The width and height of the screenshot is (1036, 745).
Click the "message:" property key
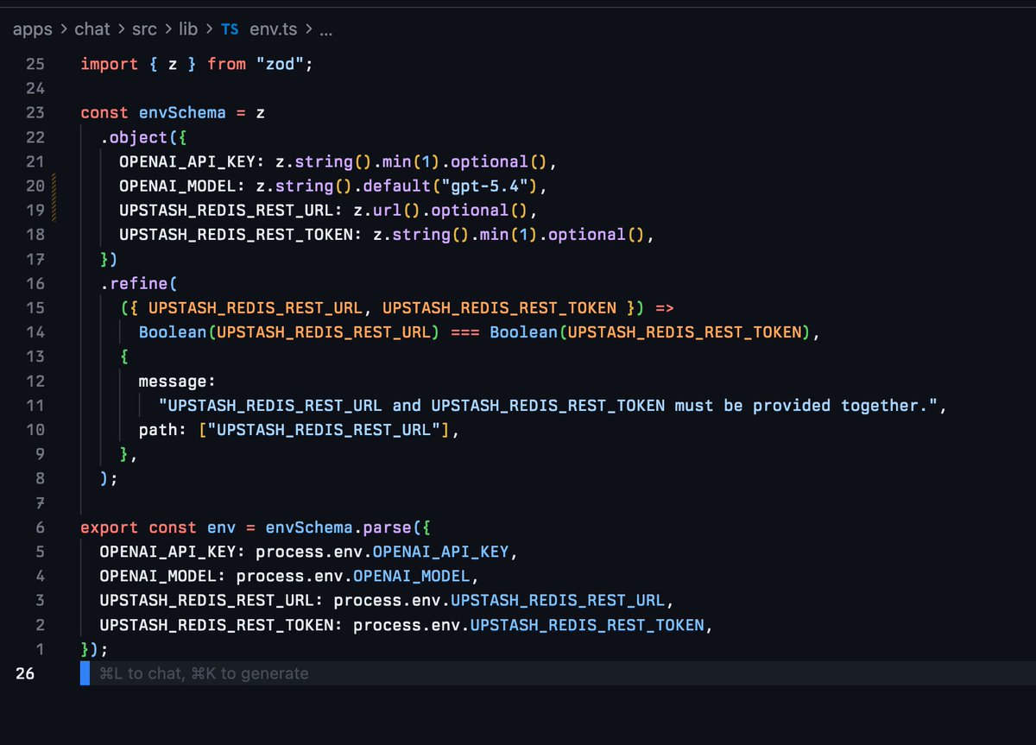[177, 381]
